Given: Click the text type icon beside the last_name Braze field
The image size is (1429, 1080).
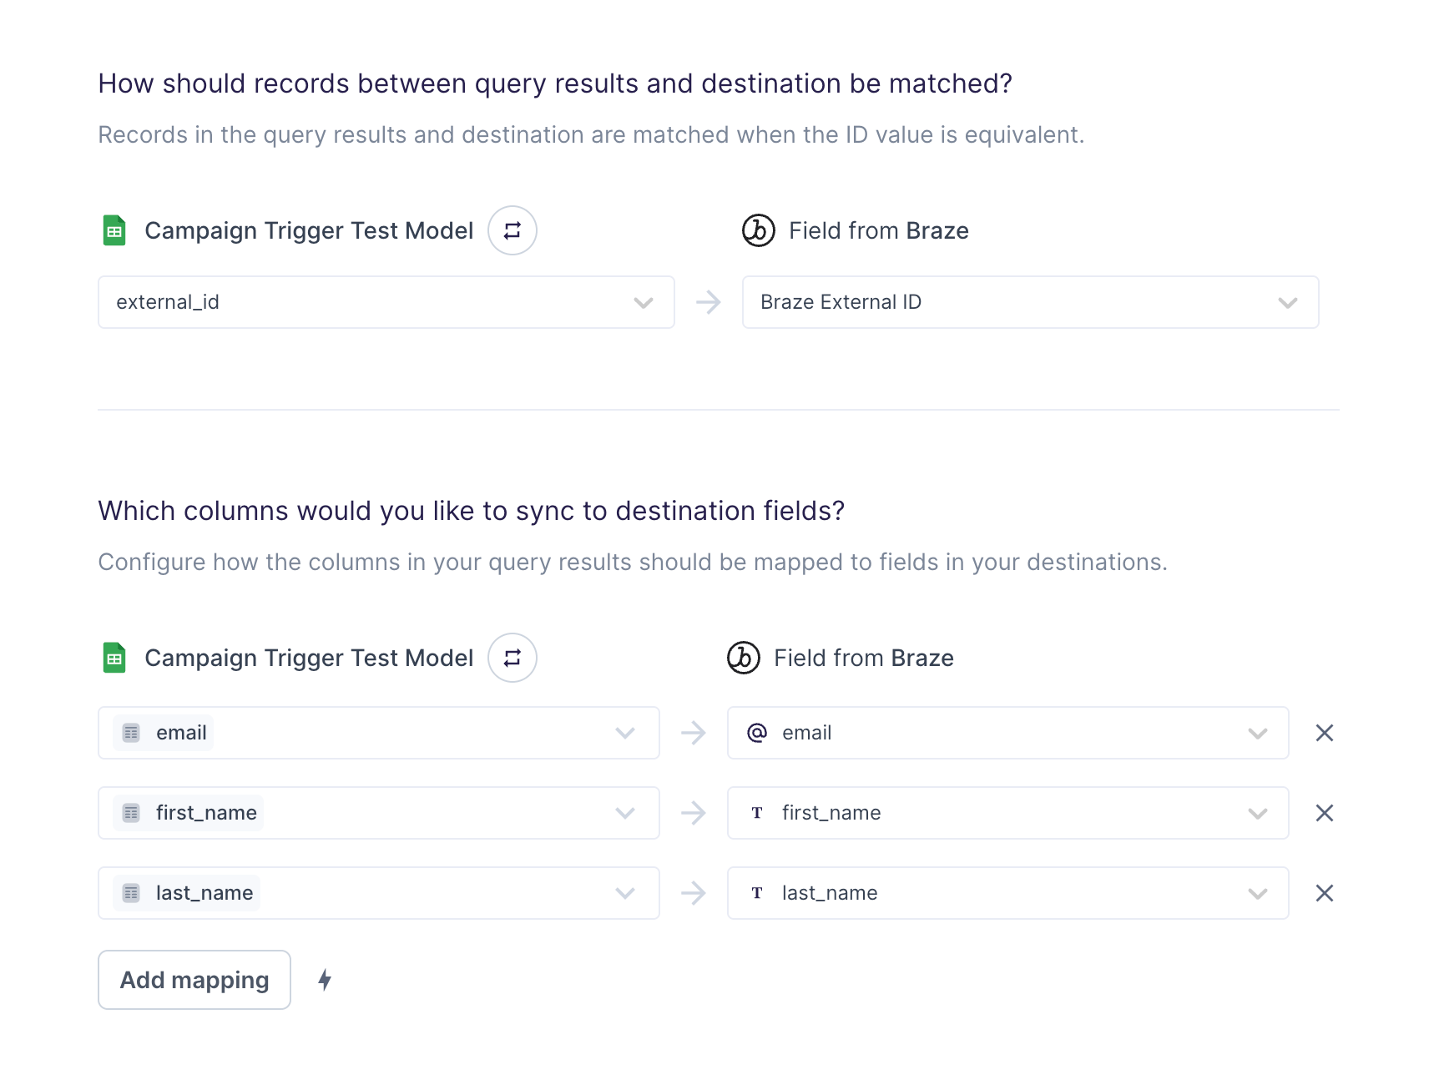Looking at the screenshot, I should (x=757, y=893).
